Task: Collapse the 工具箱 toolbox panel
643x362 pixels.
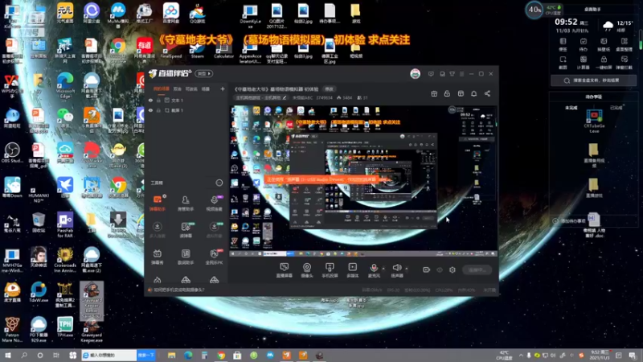Action: coord(219,183)
